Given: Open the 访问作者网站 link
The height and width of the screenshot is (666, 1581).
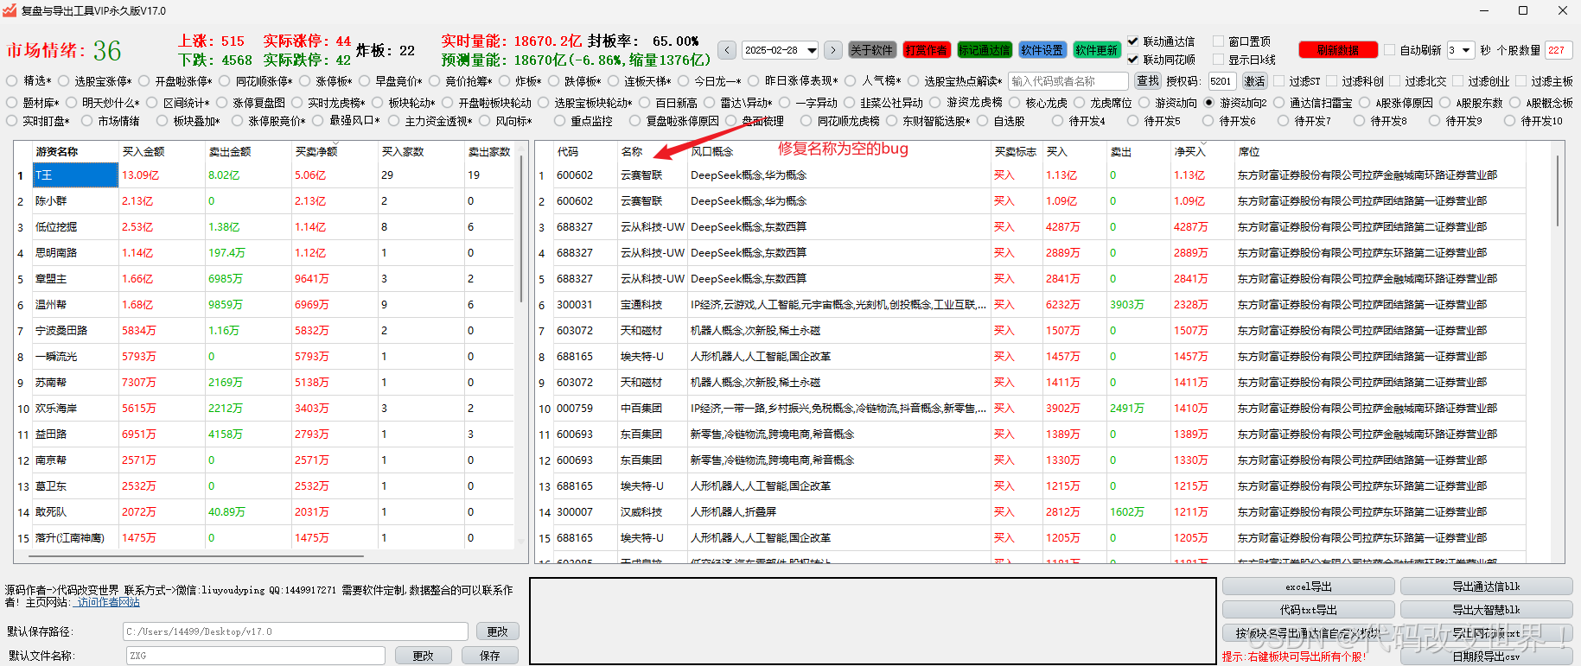Looking at the screenshot, I should coord(107,602).
